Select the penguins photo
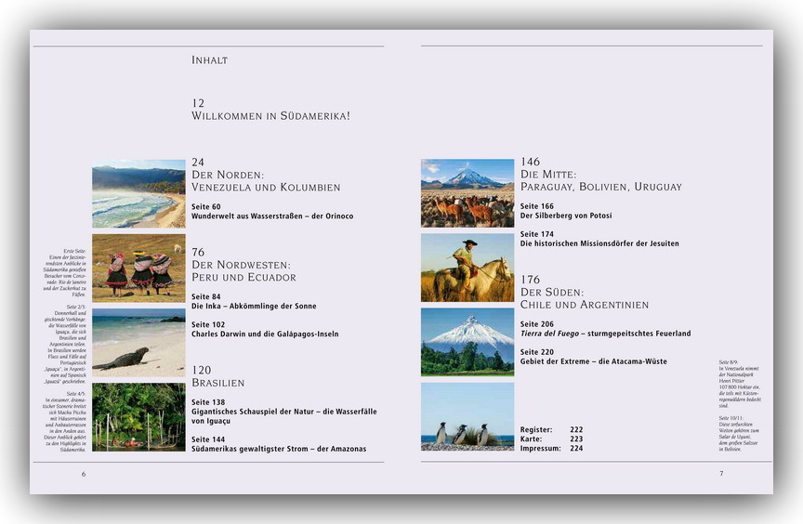This screenshot has height=524, width=803. 467,416
